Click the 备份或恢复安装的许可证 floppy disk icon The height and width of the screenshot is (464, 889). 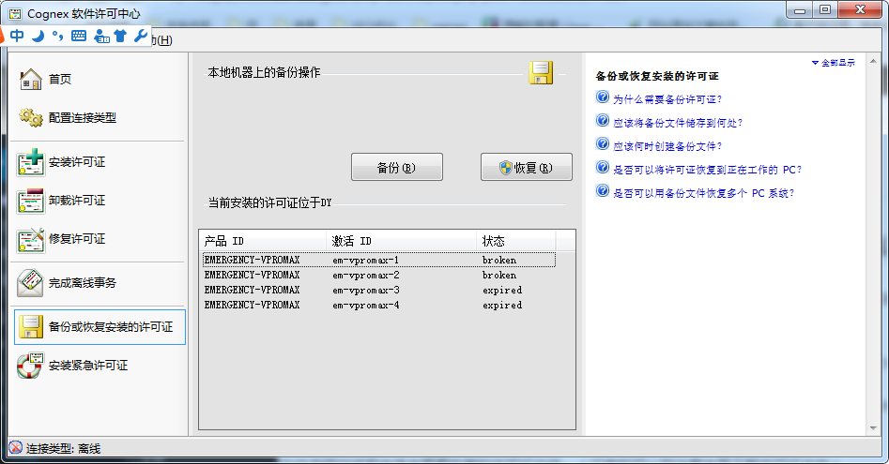click(x=31, y=327)
